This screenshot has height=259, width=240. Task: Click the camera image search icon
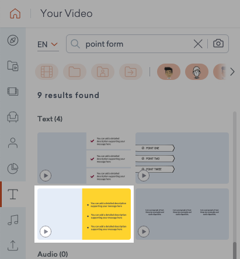pyautogui.click(x=218, y=44)
